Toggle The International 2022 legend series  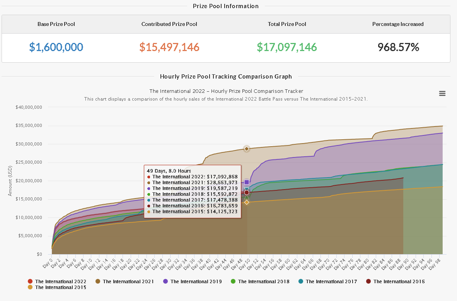[x=57, y=281]
